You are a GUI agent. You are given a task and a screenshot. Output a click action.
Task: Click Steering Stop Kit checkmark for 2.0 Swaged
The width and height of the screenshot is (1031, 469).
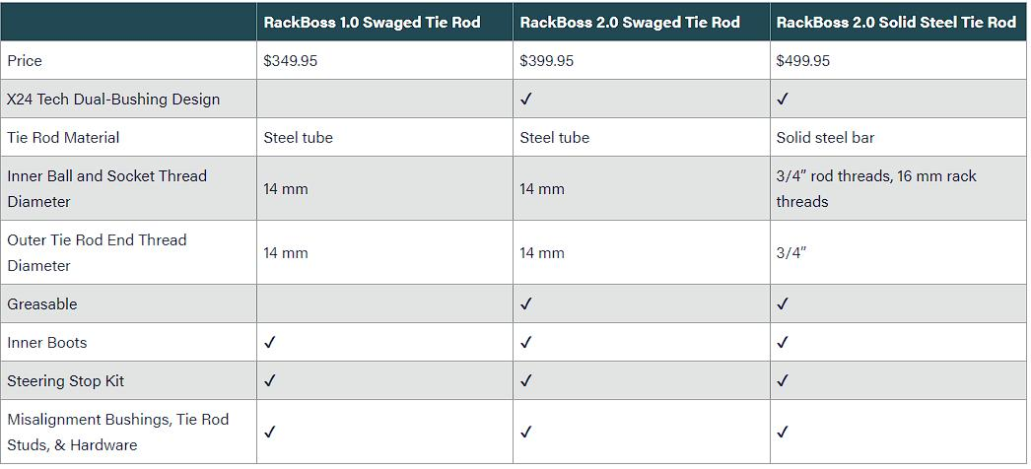[526, 381]
